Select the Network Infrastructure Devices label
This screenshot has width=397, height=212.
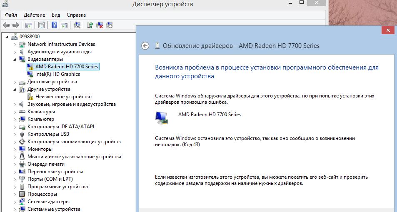61,44
